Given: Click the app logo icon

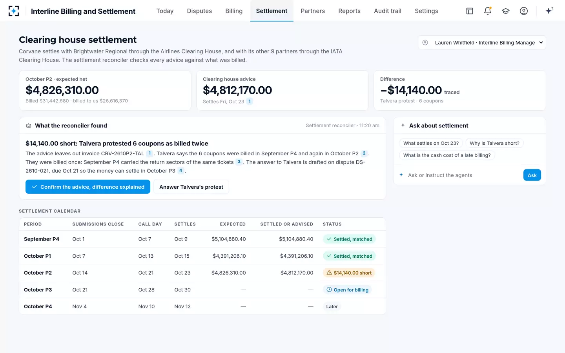Looking at the screenshot, I should (x=14, y=11).
